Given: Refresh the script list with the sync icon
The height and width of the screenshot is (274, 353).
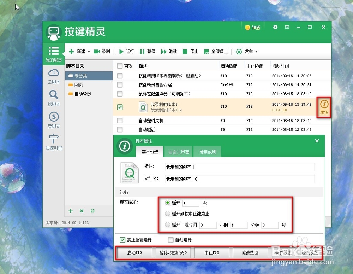Looking at the screenshot, I should (92, 211).
